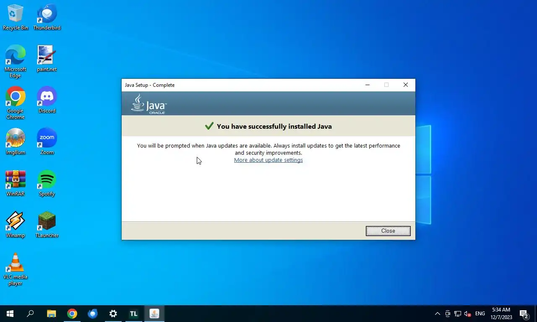Open the Windows Start menu
This screenshot has width=537, height=322.
click(10, 314)
